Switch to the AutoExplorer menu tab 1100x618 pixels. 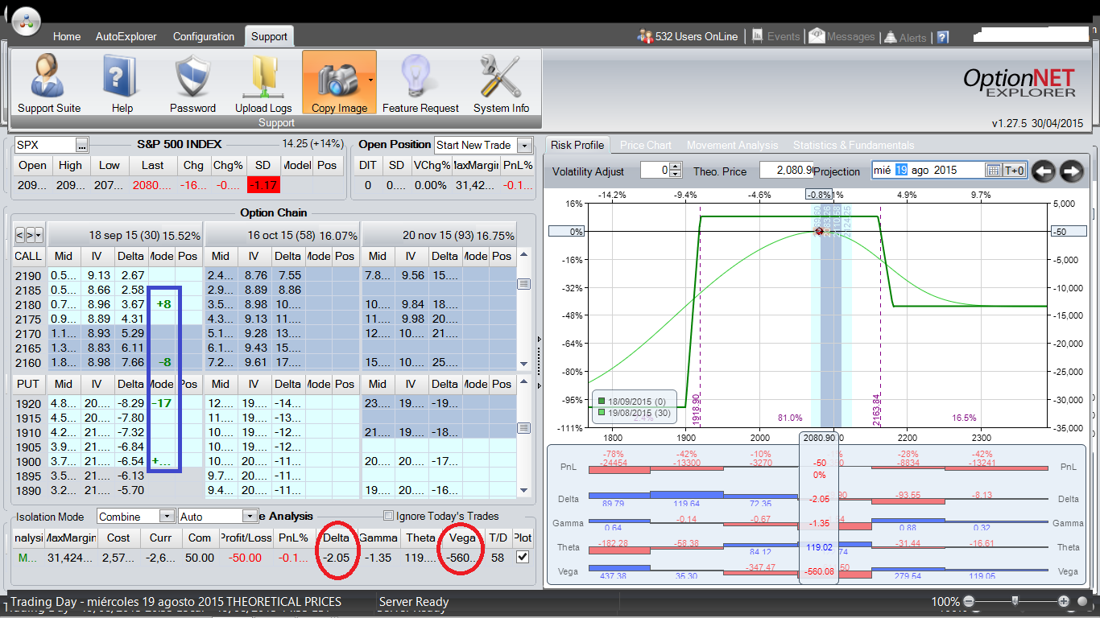point(126,36)
